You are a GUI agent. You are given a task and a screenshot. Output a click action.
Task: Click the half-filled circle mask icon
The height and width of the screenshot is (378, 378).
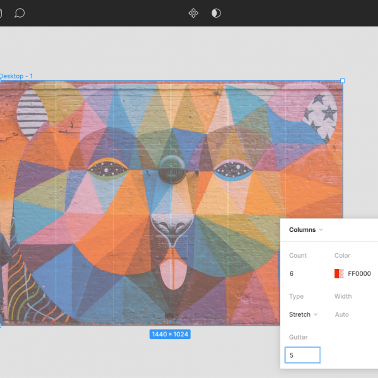pos(216,13)
